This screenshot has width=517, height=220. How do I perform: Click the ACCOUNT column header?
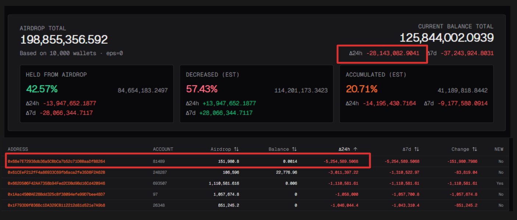[163, 149]
